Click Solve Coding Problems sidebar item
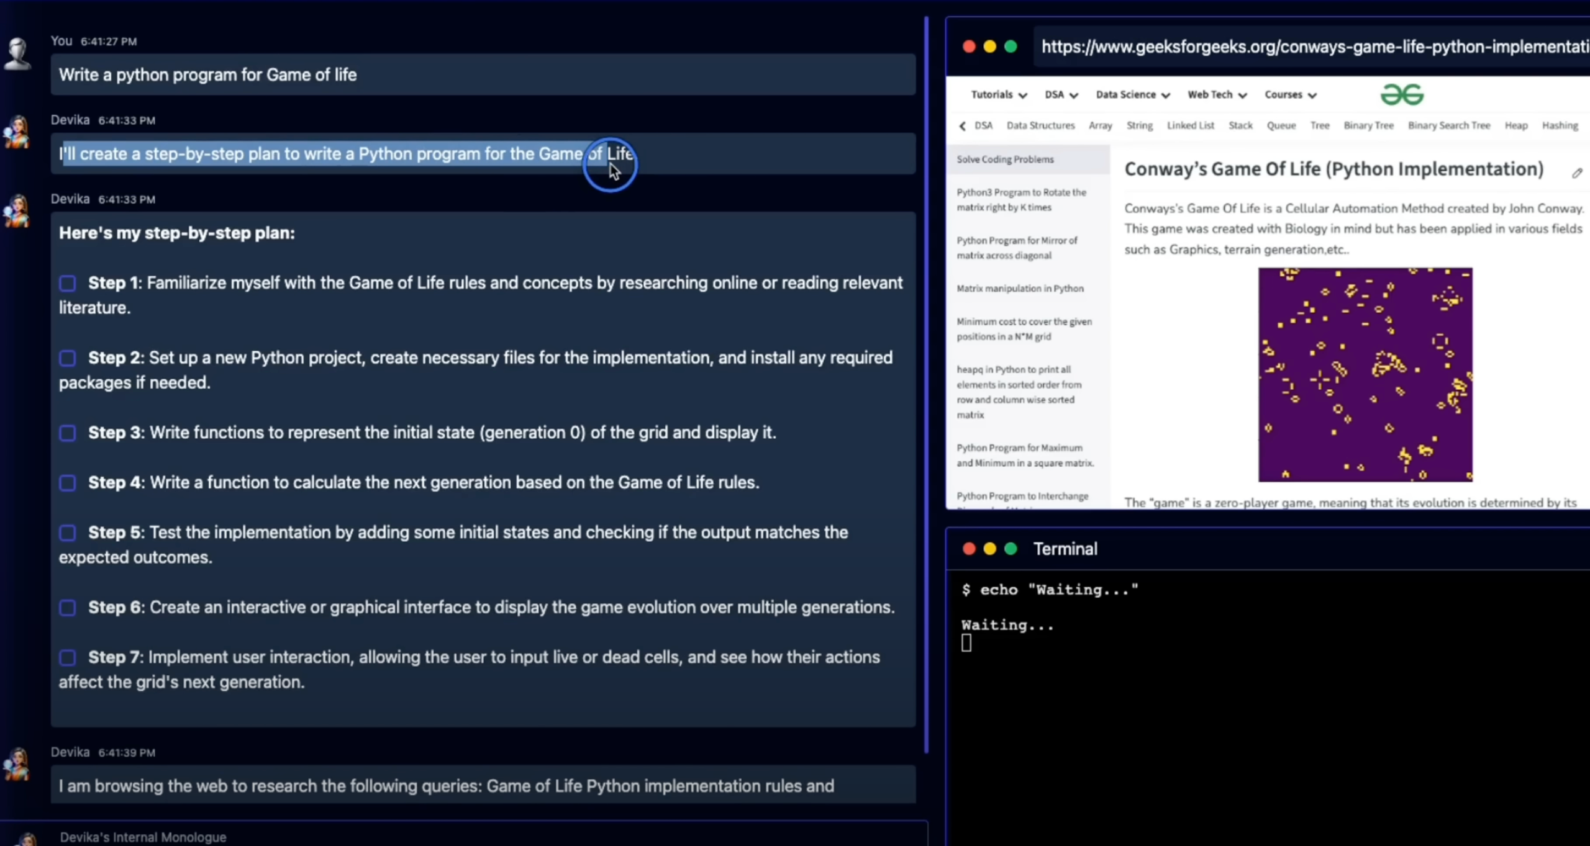 tap(1005, 160)
